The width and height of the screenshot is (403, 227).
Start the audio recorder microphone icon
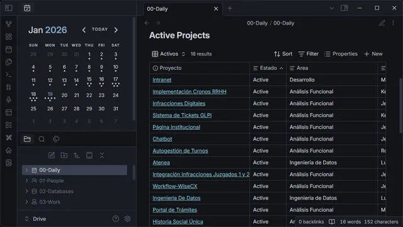click(9, 100)
